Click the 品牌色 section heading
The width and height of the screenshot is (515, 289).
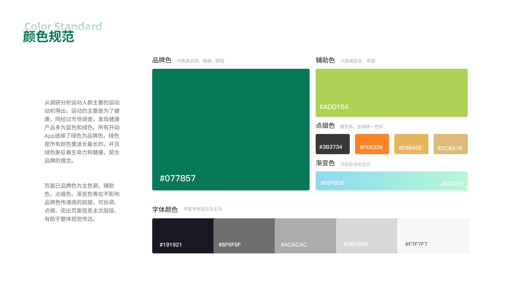coord(162,60)
